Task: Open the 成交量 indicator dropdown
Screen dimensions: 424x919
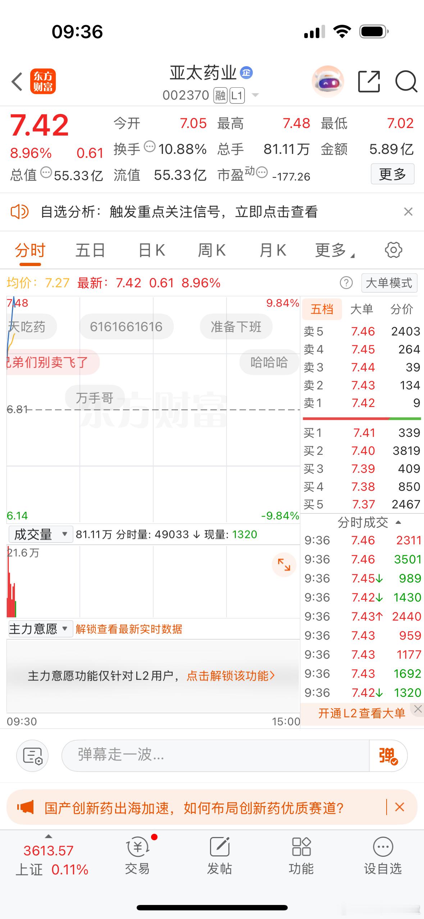Action: point(41,534)
